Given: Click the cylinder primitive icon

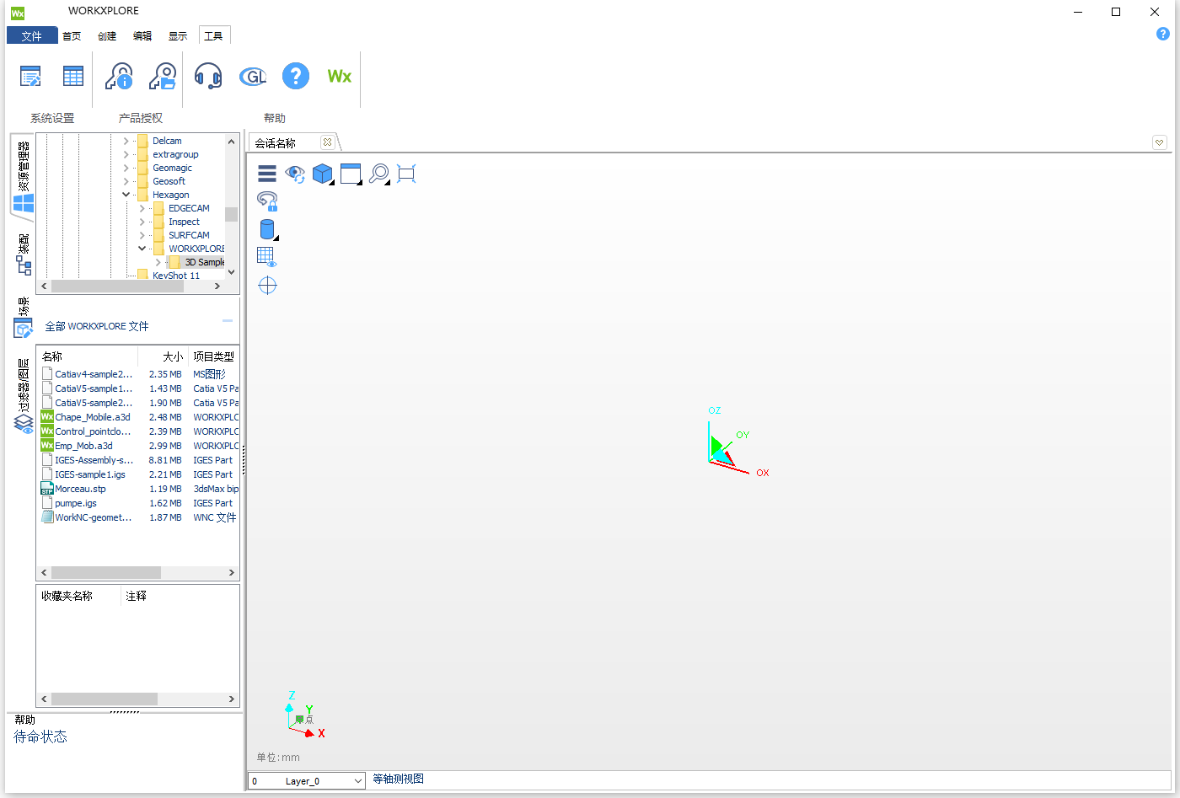Looking at the screenshot, I should coord(267,229).
